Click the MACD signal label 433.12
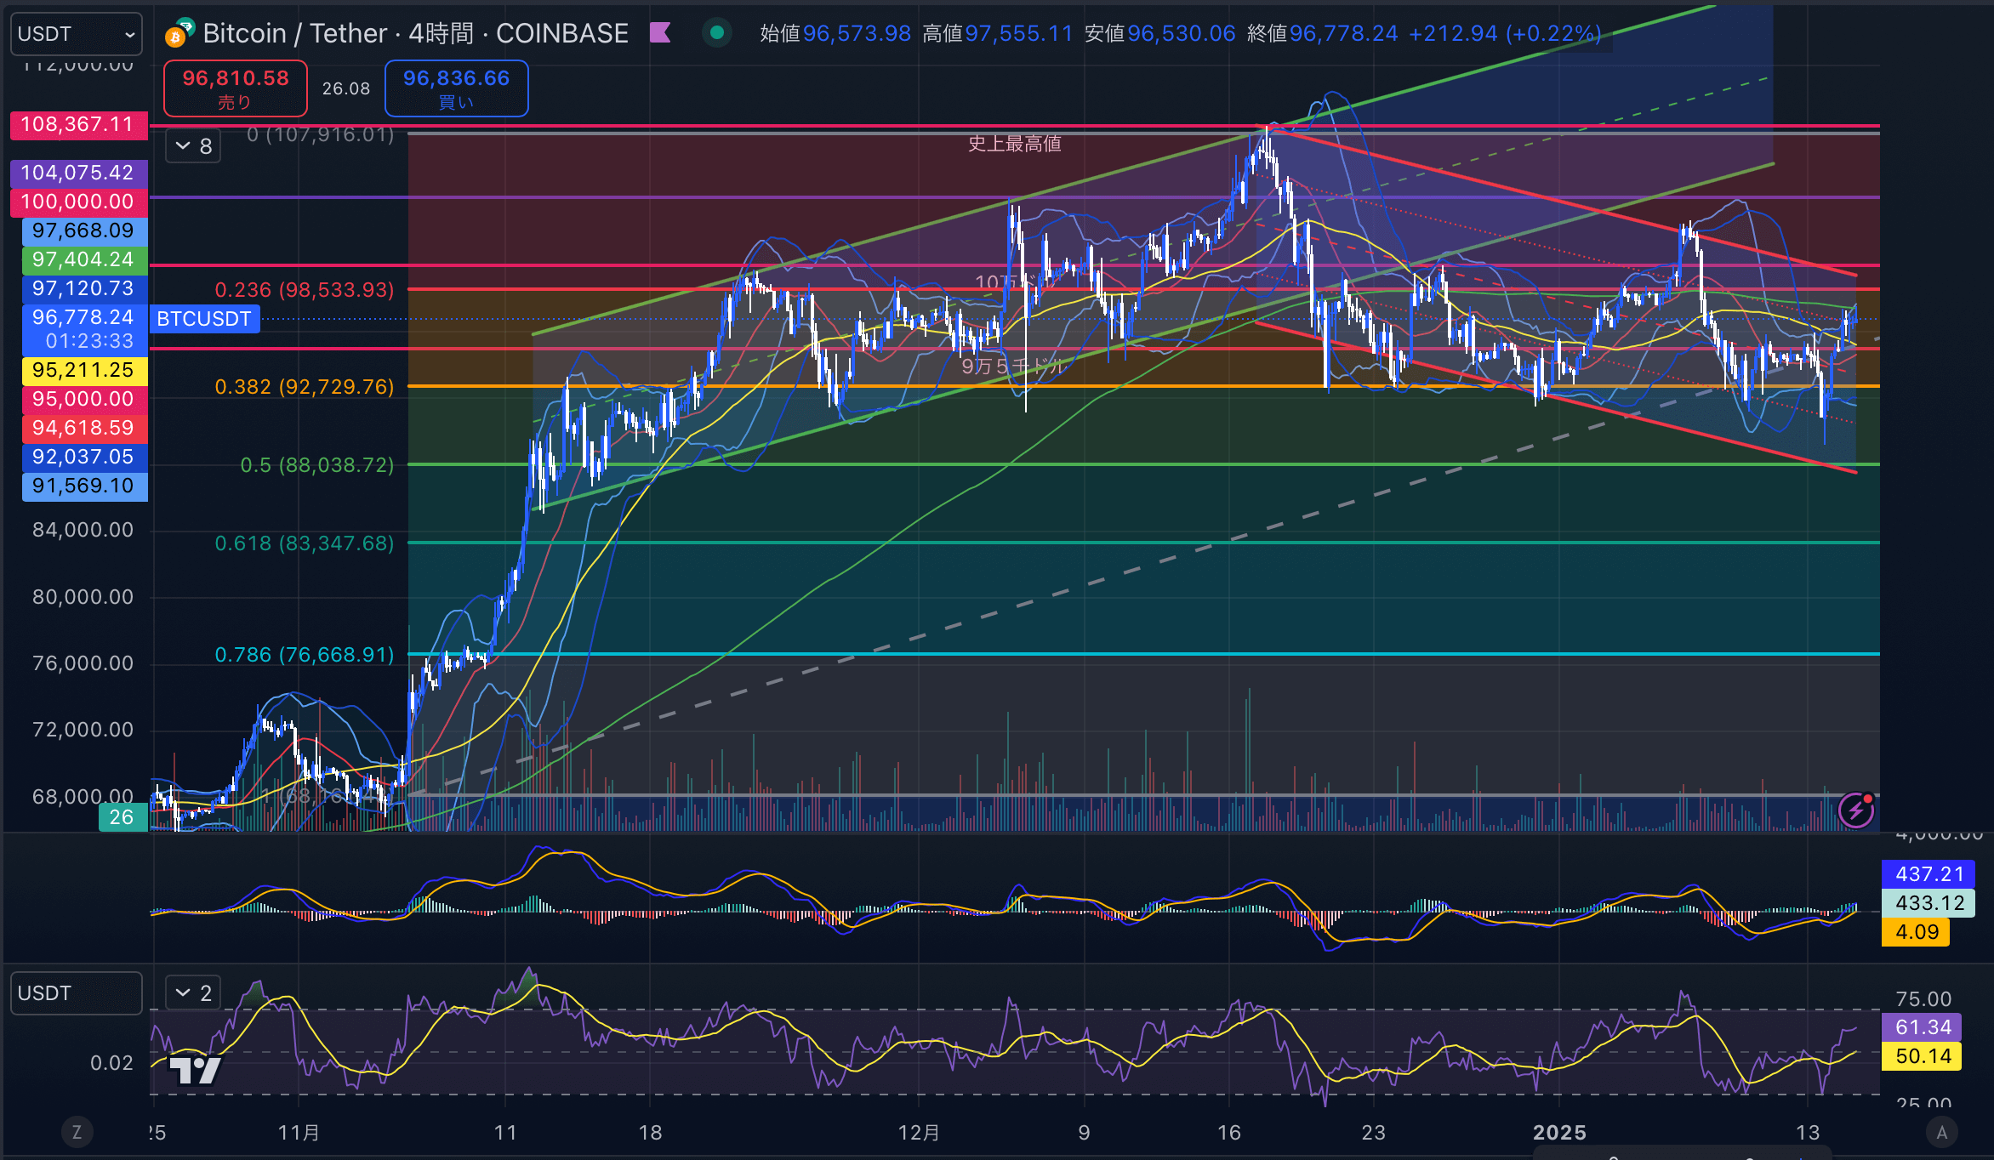This screenshot has width=1994, height=1160. [x=1928, y=903]
